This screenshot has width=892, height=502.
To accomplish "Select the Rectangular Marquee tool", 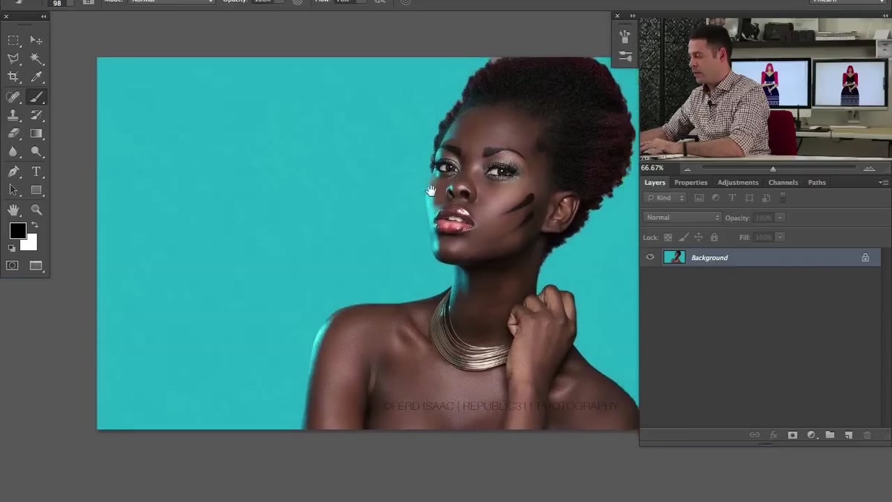I will click(13, 40).
